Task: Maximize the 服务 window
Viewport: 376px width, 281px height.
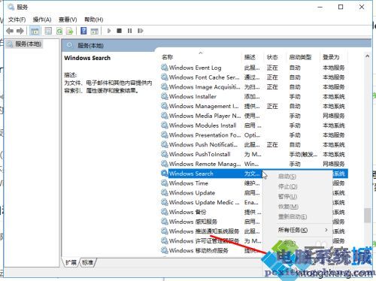Action: [x=341, y=7]
